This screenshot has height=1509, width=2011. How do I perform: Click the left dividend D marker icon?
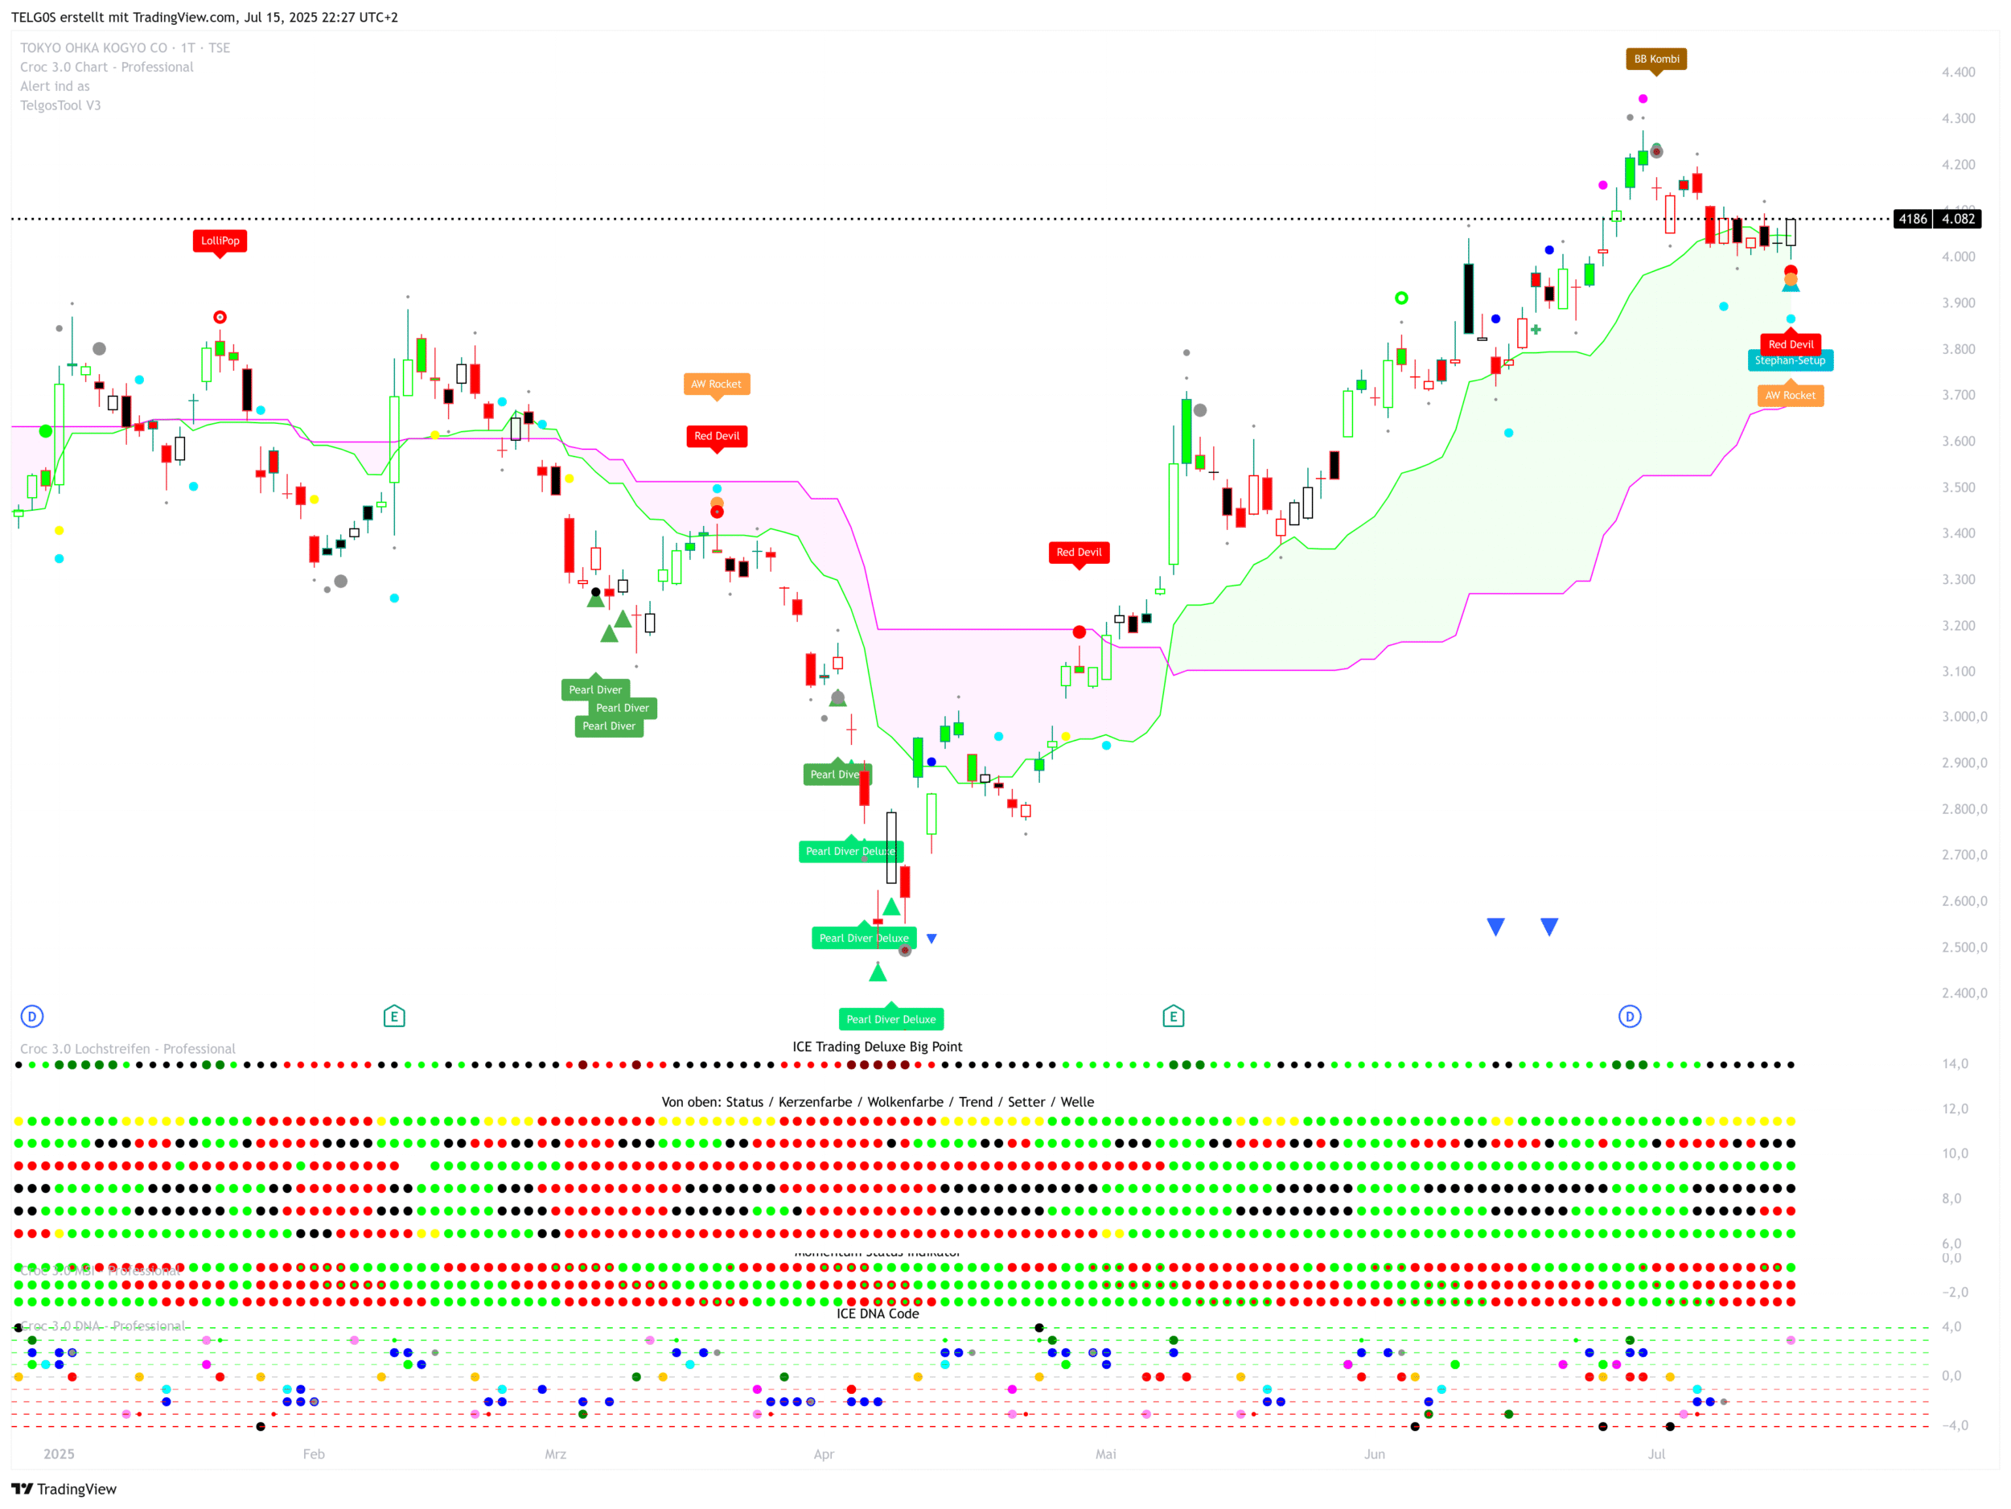pos(32,1016)
